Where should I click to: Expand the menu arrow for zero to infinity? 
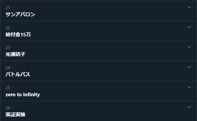click(189, 87)
